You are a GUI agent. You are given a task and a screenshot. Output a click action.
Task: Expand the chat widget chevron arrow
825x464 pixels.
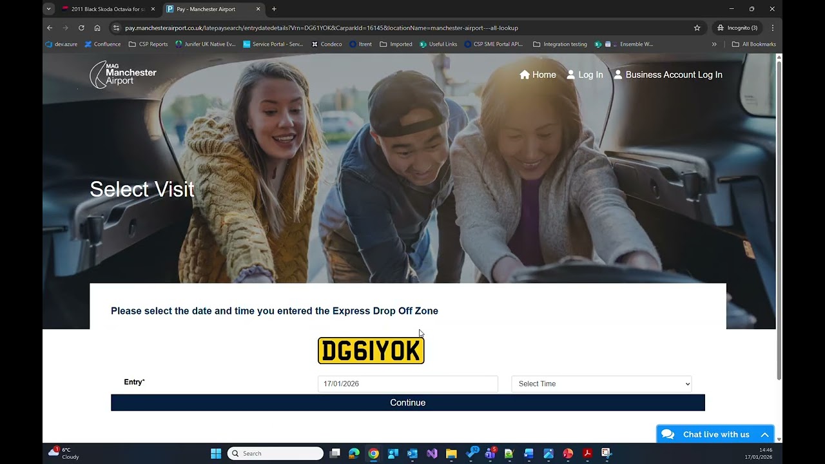[764, 435]
